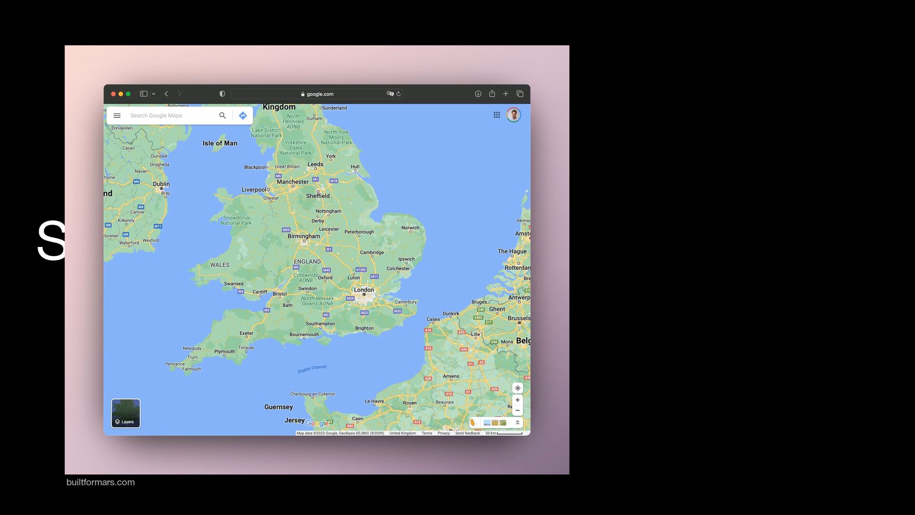Open the Send feedback link

(x=468, y=433)
